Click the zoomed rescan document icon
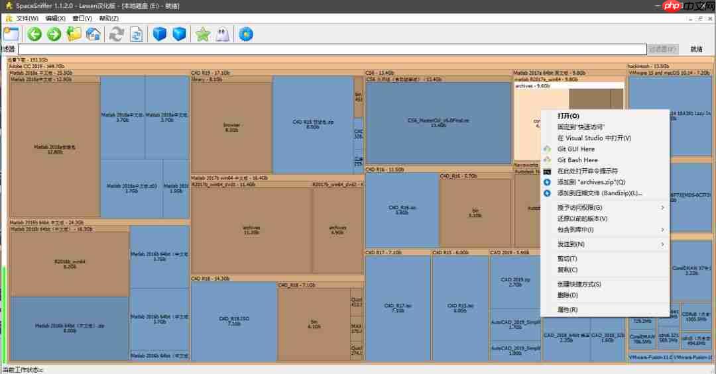This screenshot has height=374, width=716. tap(136, 34)
